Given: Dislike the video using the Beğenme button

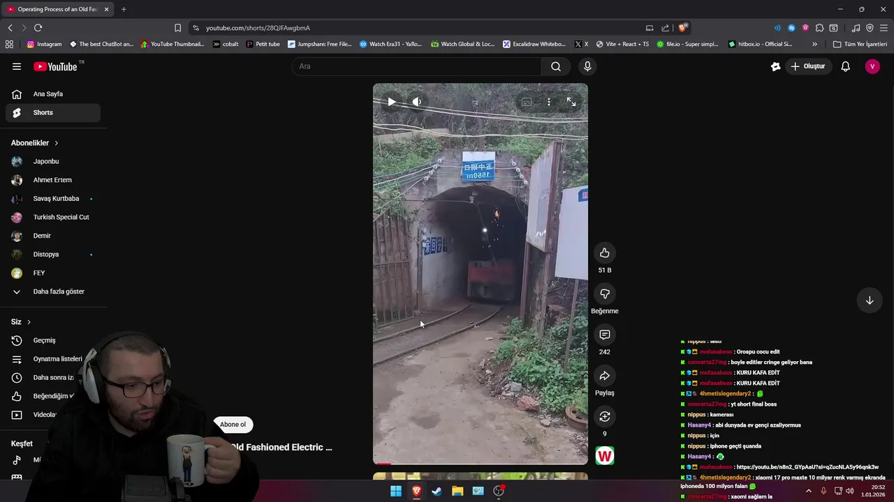Looking at the screenshot, I should [605, 294].
